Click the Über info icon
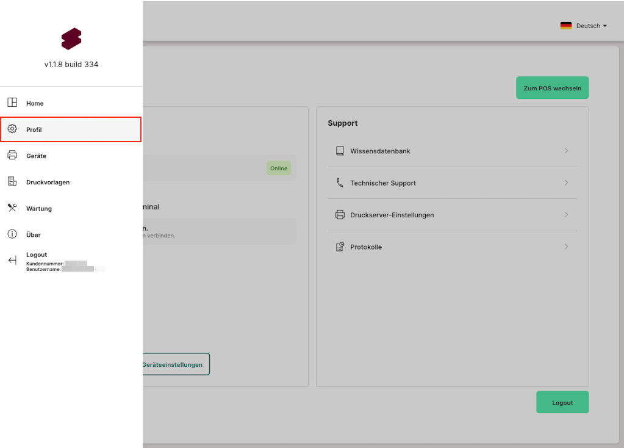 [x=12, y=234]
